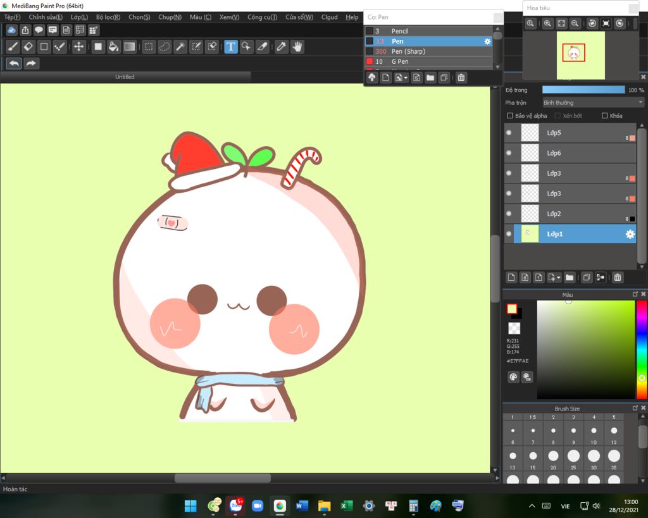Select the Brush tool in the toolbar
The height and width of the screenshot is (518, 648).
coord(13,47)
